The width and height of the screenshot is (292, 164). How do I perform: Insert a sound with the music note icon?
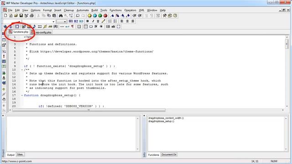click(x=34, y=26)
